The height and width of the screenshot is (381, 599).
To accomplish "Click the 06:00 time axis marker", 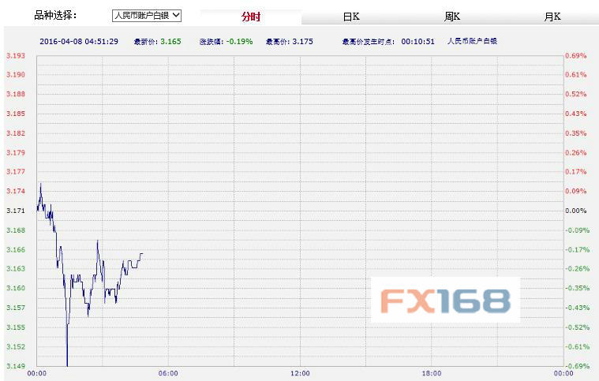I will point(168,373).
